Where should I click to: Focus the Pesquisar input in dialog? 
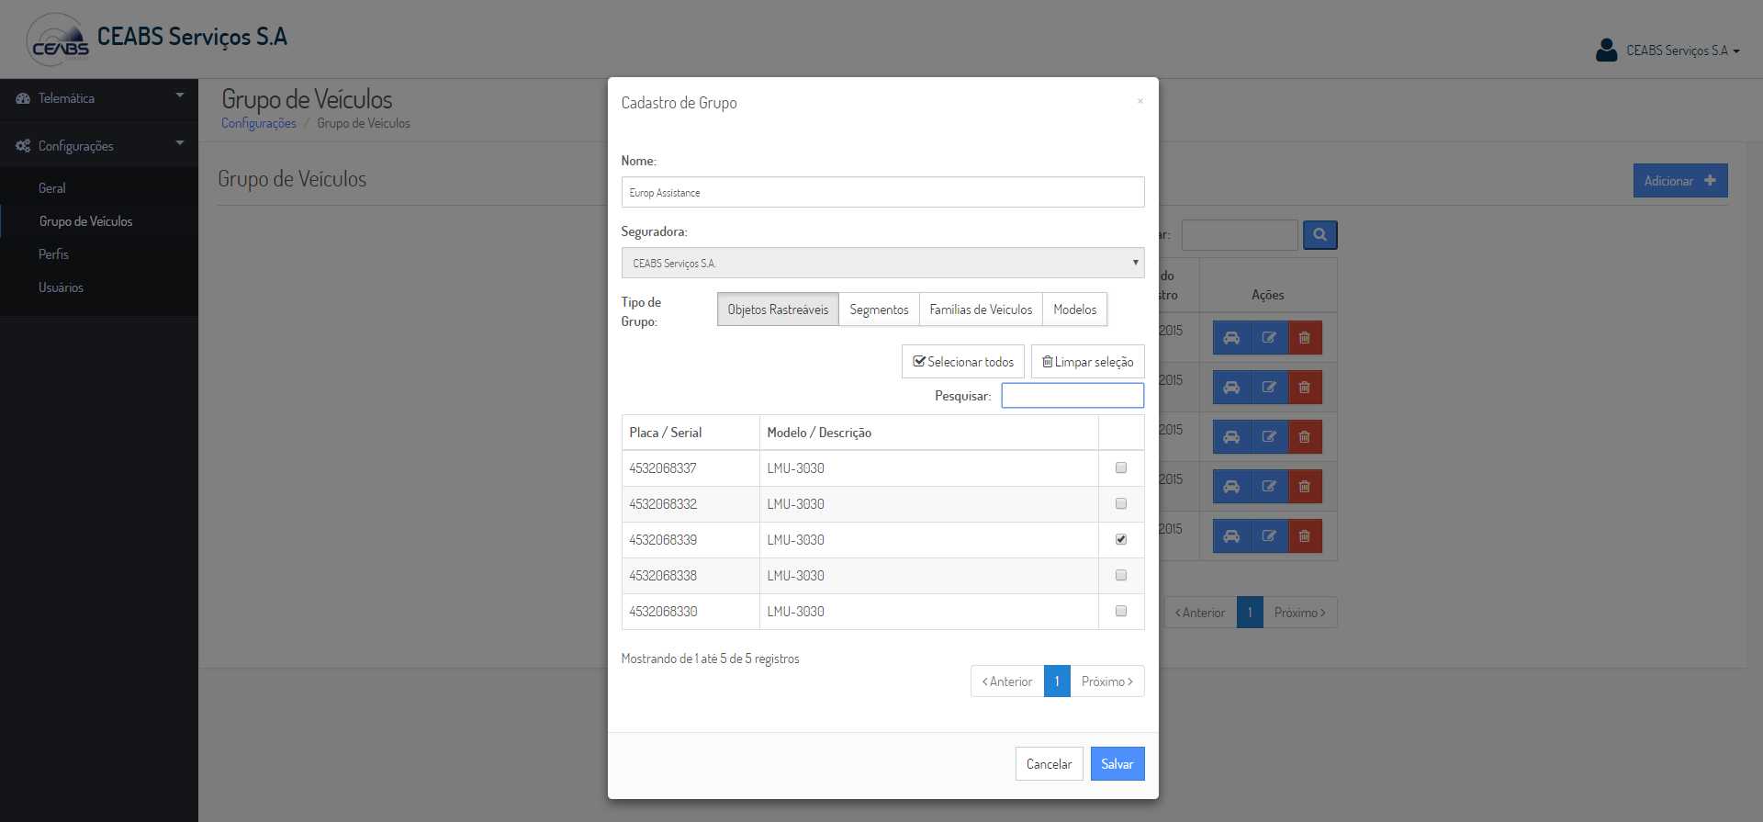(x=1072, y=395)
